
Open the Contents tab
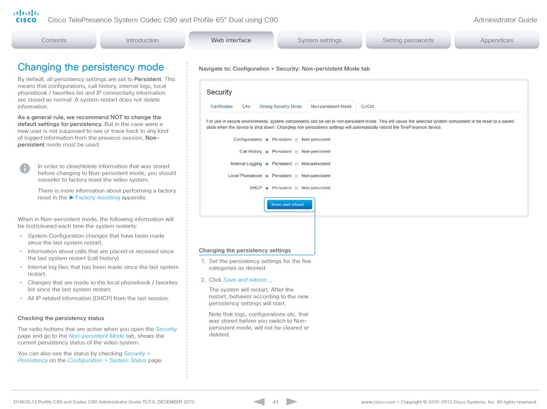54,40
